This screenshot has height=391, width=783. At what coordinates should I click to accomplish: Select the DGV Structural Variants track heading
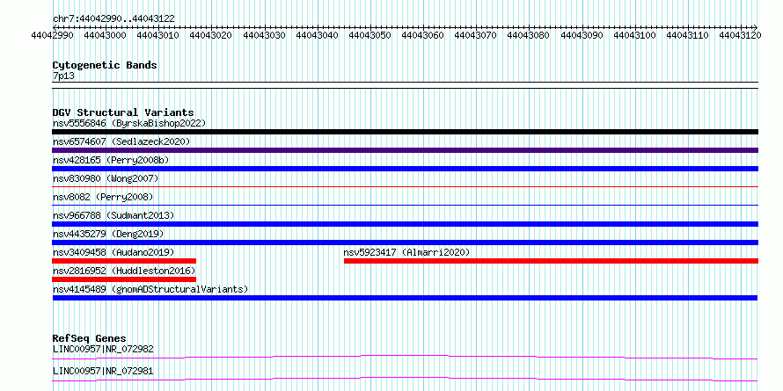123,112
